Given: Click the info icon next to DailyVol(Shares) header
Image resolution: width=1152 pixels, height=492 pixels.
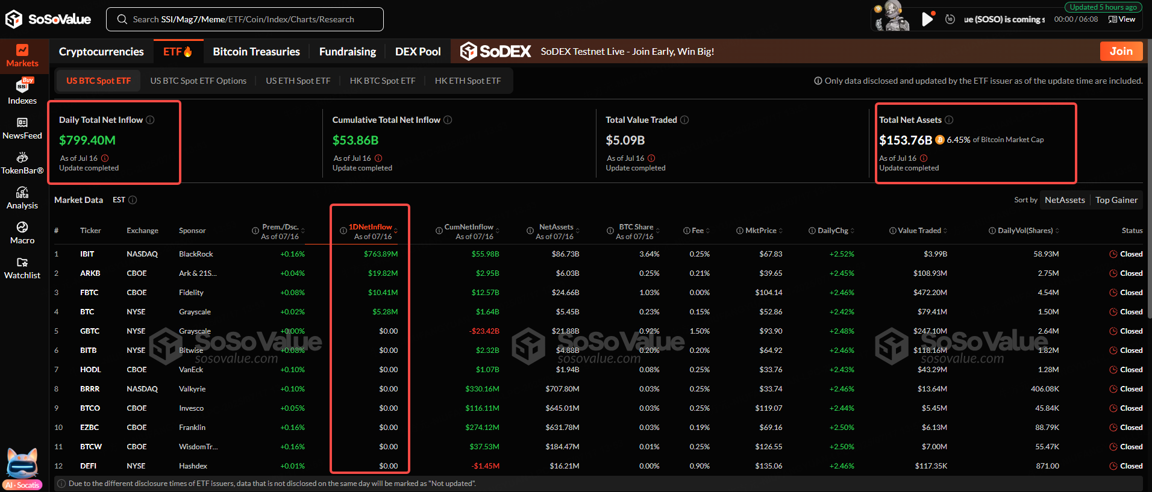Looking at the screenshot, I should click(992, 231).
